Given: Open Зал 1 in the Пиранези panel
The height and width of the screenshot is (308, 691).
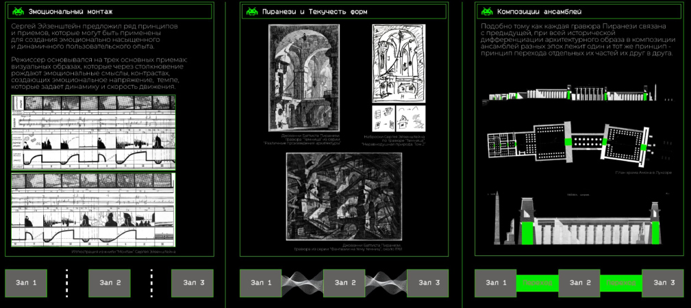Looking at the screenshot, I should [260, 283].
